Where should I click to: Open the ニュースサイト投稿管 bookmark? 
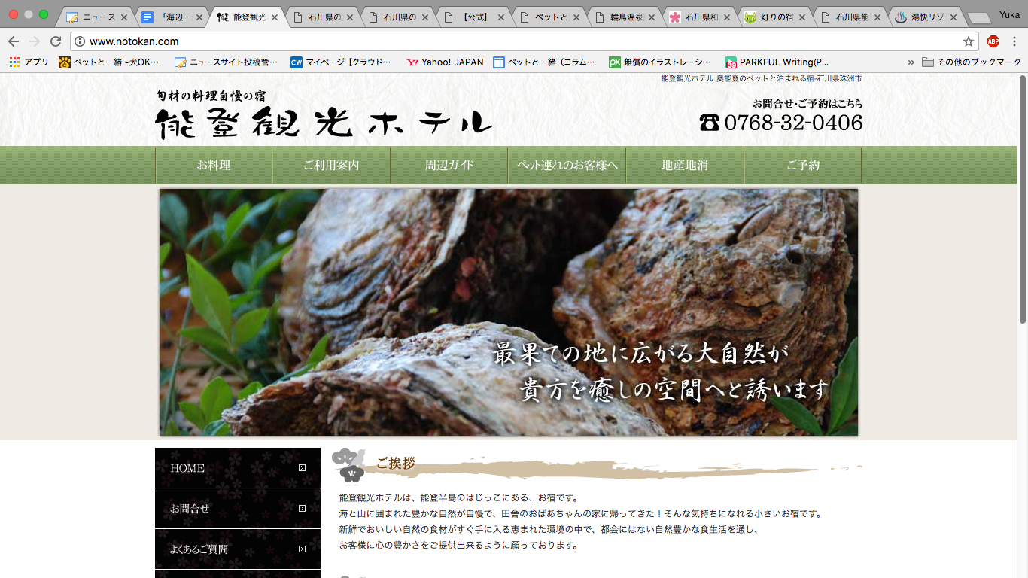click(x=226, y=62)
